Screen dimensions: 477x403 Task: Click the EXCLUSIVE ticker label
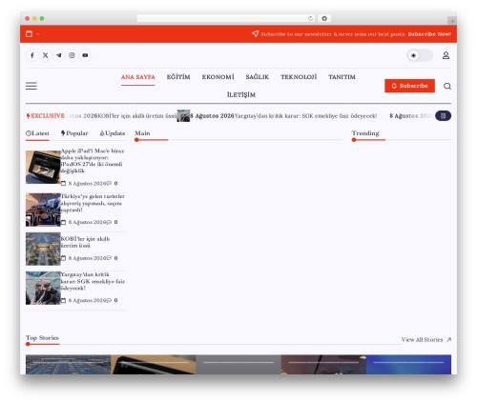[46, 116]
